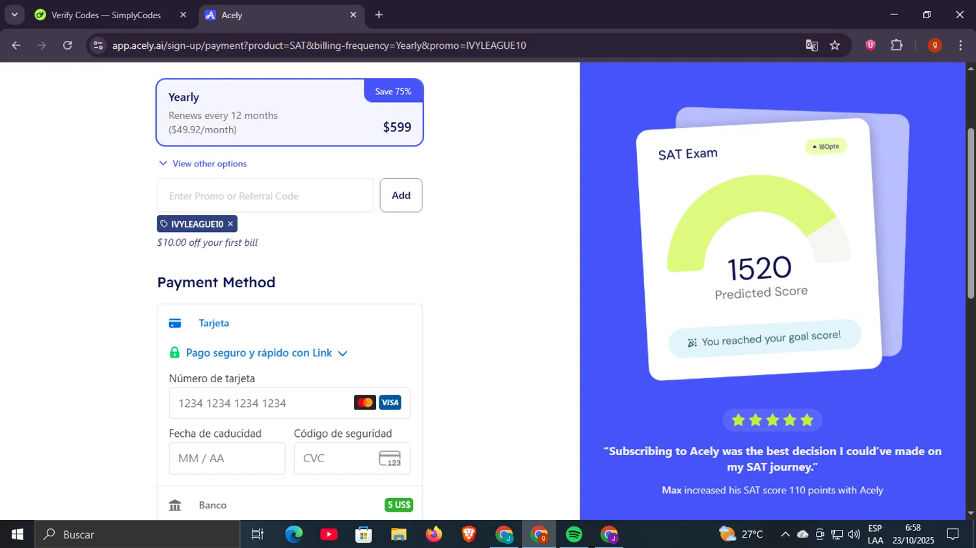This screenshot has height=548, width=976.
Task: Select the Yearly $599 plan card
Action: click(x=290, y=112)
